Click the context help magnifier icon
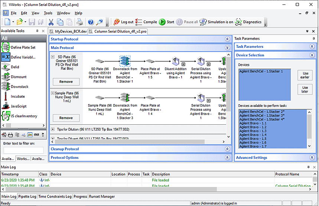 (x=100, y=22)
